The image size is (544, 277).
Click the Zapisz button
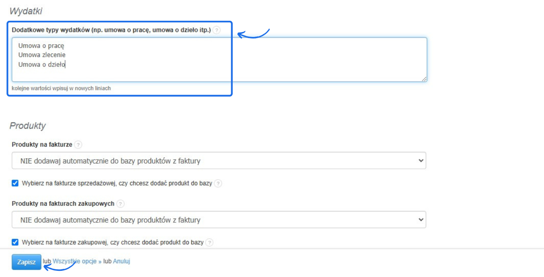coord(27,262)
